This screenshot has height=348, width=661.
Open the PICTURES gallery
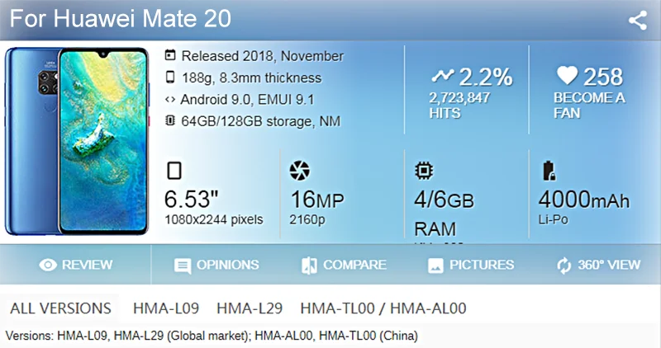coord(471,265)
